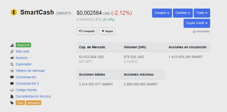Open the Código fuente link
The width and height of the screenshot is (227, 112).
pyautogui.click(x=26, y=90)
